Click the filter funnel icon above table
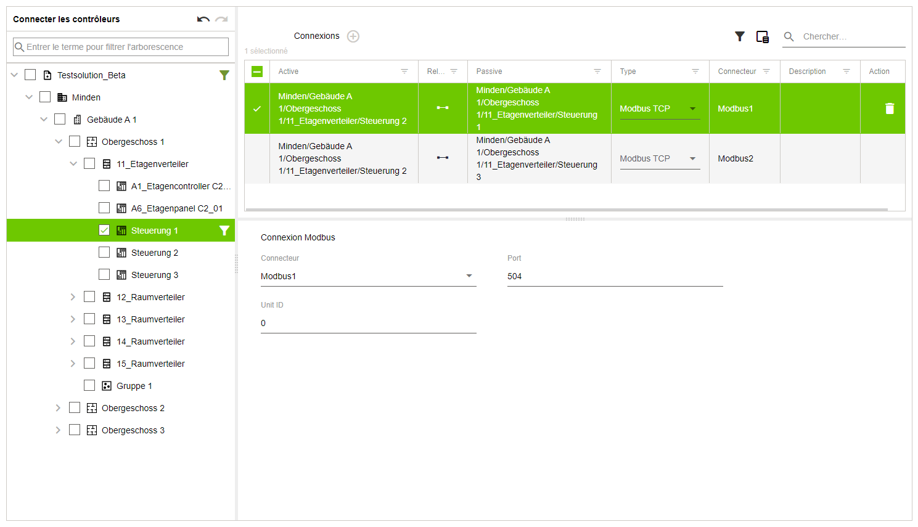Viewport: 918px width, 527px height. [740, 37]
